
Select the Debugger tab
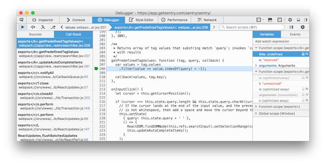[108, 20]
